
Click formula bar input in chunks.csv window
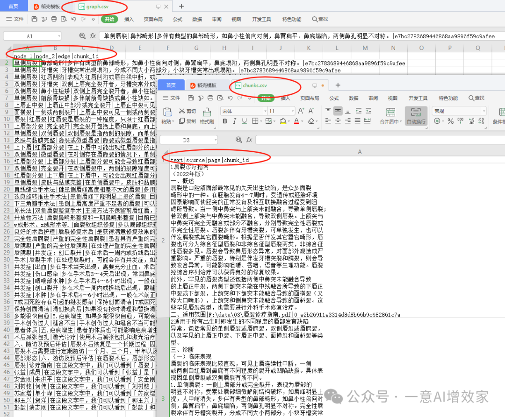(380, 140)
